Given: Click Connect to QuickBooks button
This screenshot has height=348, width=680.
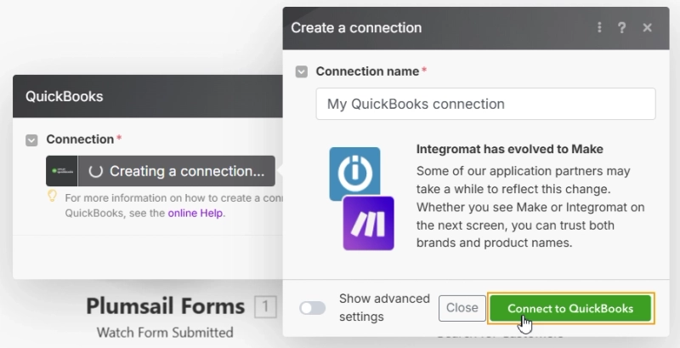Looking at the screenshot, I should [570, 309].
